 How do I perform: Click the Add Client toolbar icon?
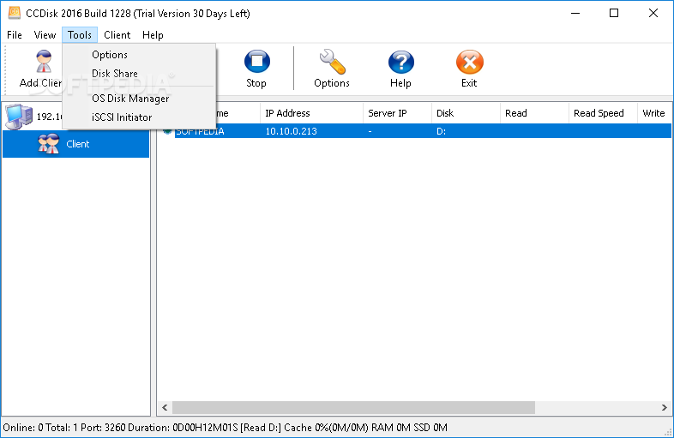(44, 61)
